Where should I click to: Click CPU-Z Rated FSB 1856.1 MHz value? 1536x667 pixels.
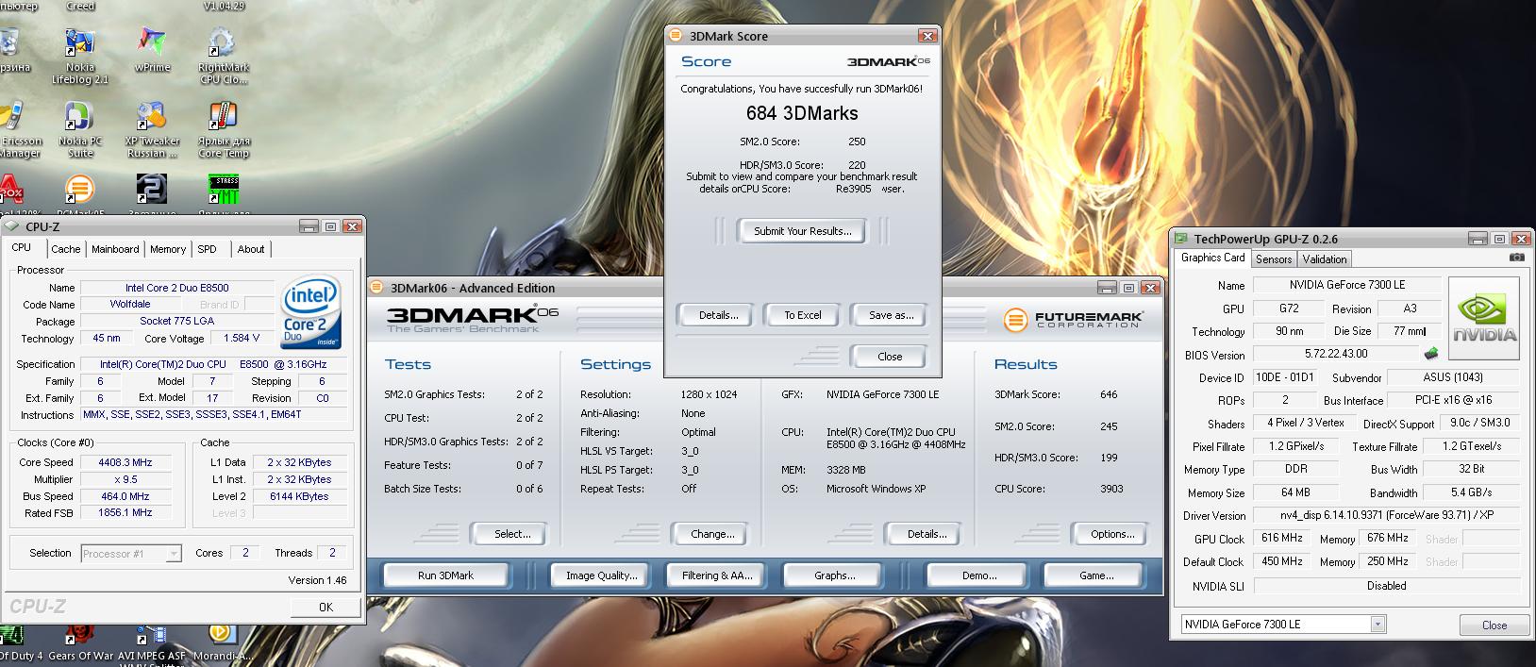[125, 512]
